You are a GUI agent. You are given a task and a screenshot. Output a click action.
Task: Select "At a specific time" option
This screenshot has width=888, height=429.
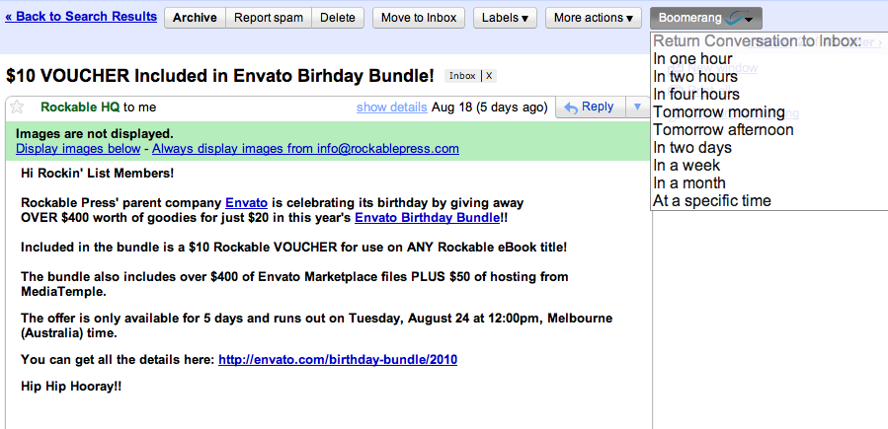coord(711,201)
